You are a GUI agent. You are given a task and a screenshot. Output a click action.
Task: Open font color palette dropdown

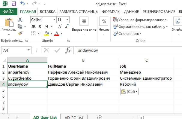pyautogui.click(x=62, y=33)
